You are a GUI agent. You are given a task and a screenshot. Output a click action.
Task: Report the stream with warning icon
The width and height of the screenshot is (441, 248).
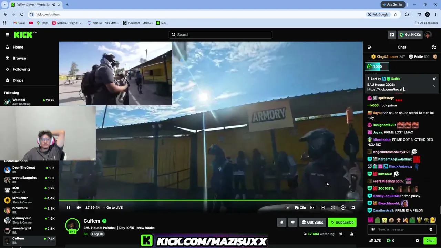tap(352, 234)
